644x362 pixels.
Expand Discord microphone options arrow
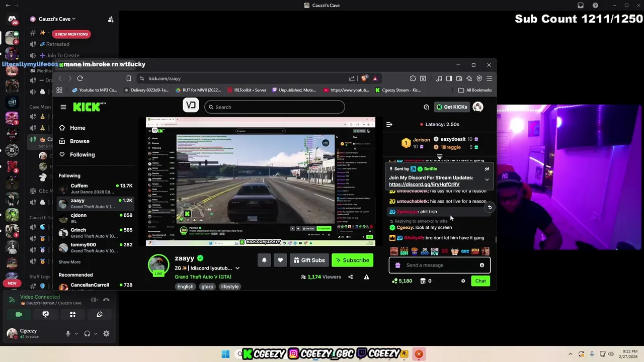coord(76,333)
